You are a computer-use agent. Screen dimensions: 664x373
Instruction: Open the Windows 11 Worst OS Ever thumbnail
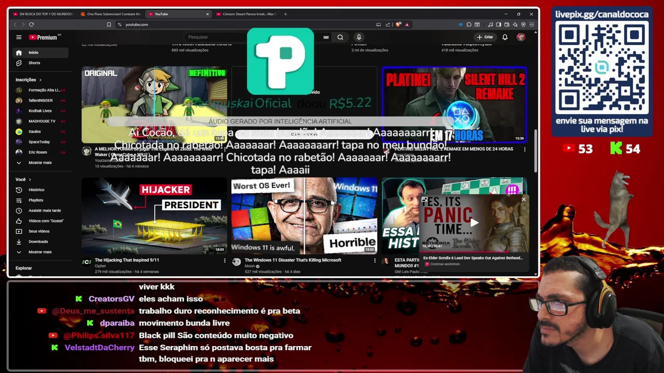[304, 216]
